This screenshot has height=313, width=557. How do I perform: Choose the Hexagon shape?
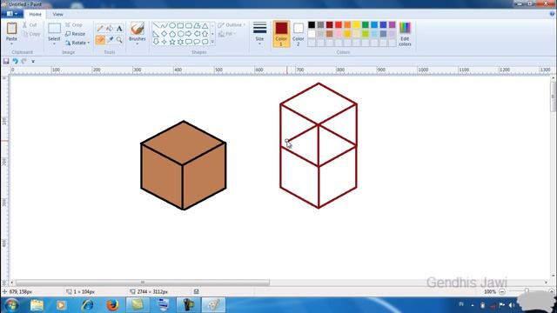tap(180, 34)
